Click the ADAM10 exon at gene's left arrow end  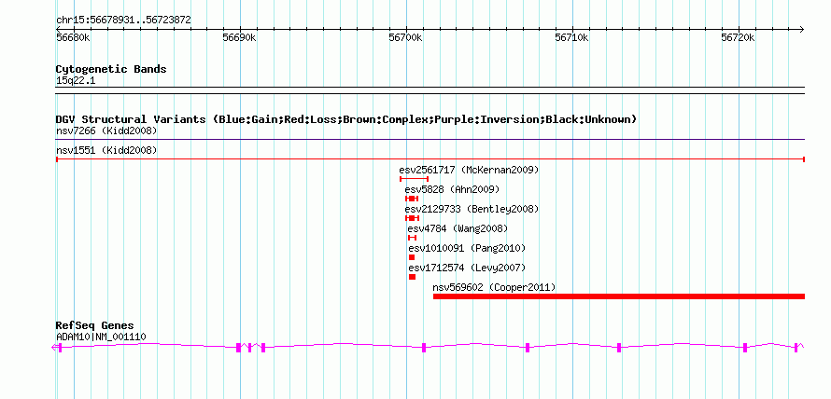(60, 348)
